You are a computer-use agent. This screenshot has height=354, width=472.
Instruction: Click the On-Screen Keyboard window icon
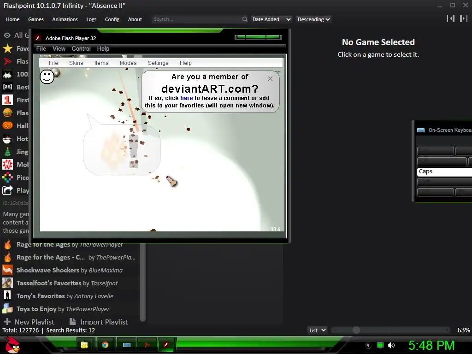click(421, 130)
